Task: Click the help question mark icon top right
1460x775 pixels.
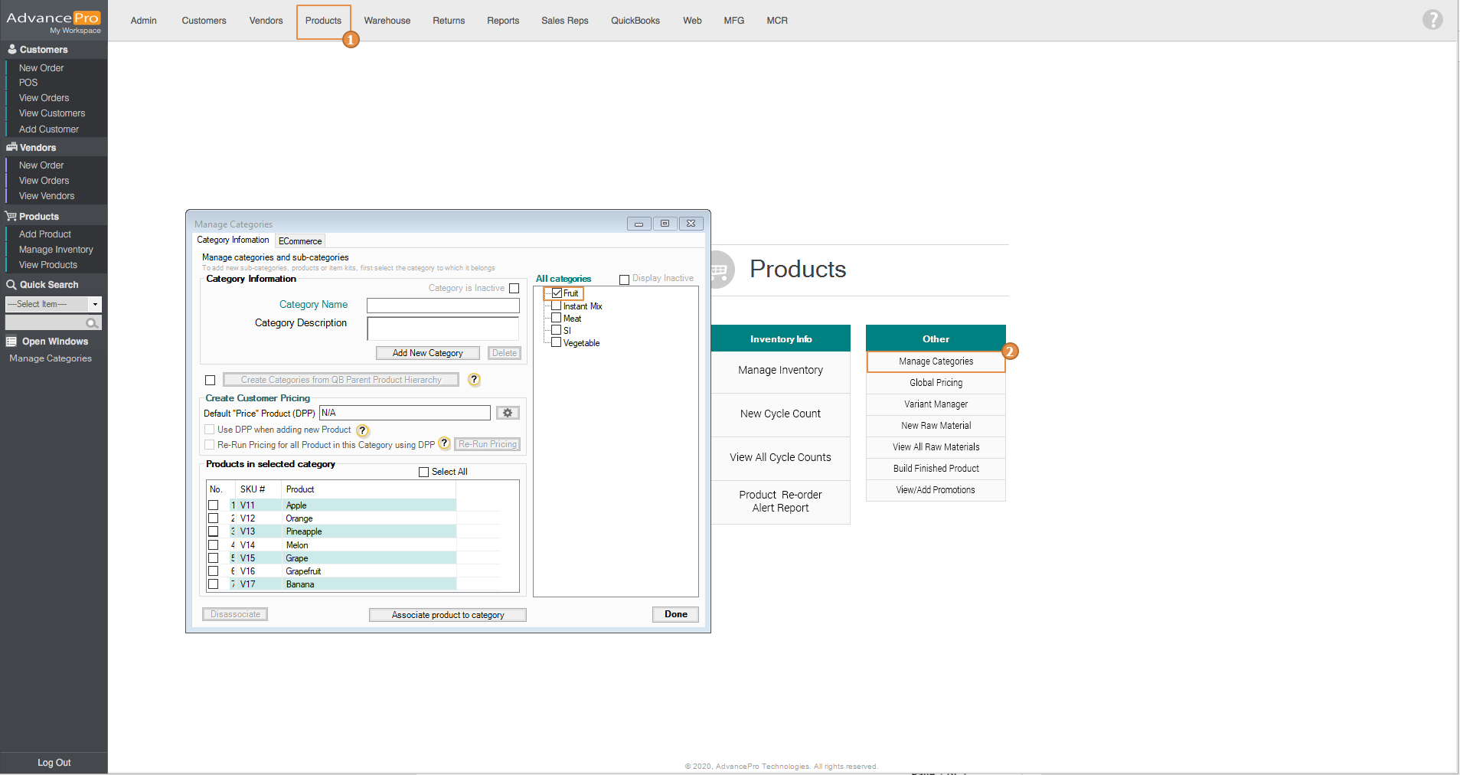Action: [1432, 19]
